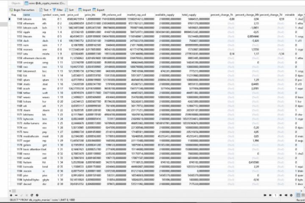The image size is (305, 203).
Task: Select the market_cap_usd column header
Action: click(x=140, y=15)
